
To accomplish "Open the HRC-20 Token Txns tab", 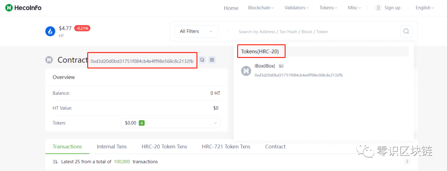I will pos(164,147).
